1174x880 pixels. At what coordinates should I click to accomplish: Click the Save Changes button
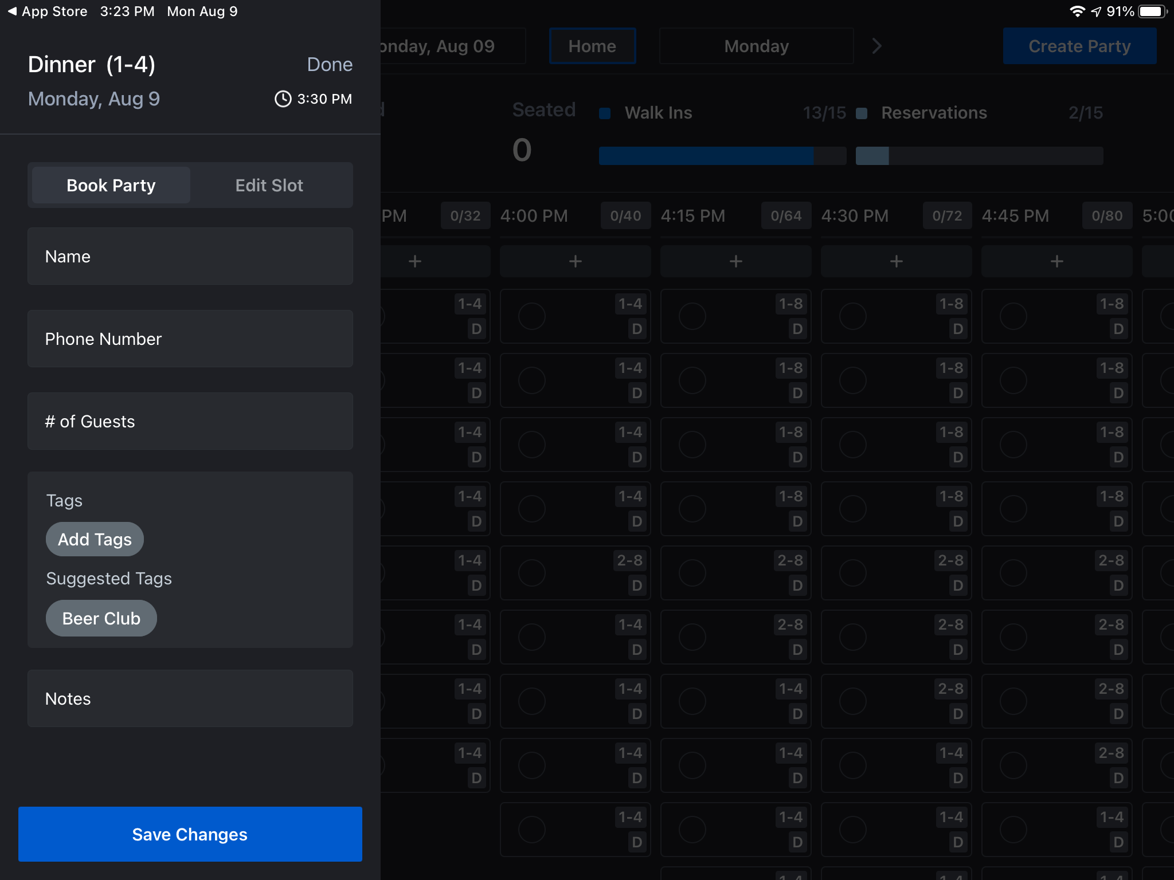tap(190, 834)
